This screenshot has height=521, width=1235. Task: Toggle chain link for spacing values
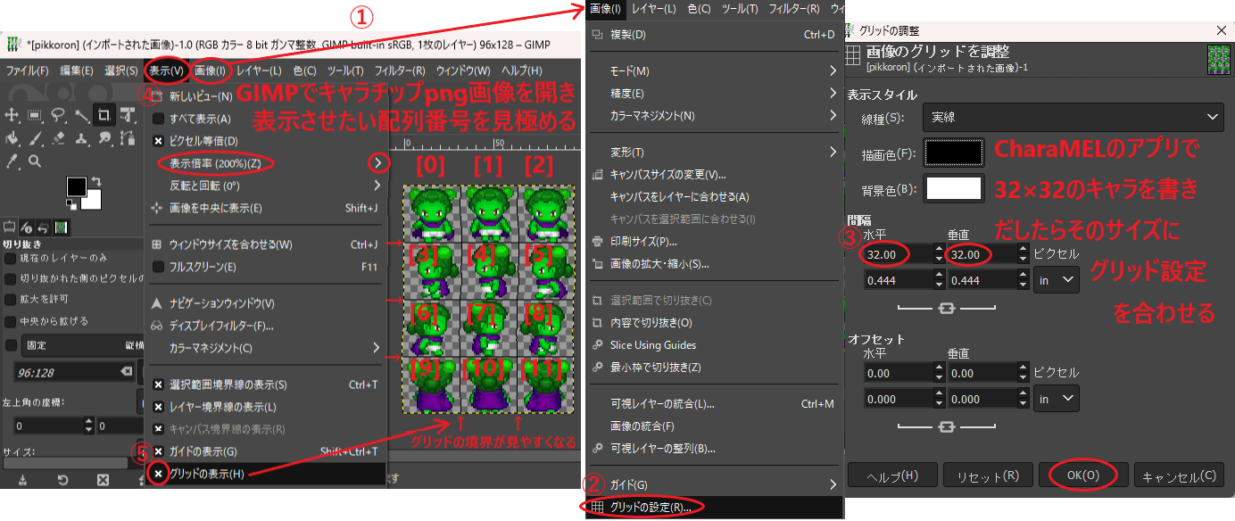coord(946,308)
